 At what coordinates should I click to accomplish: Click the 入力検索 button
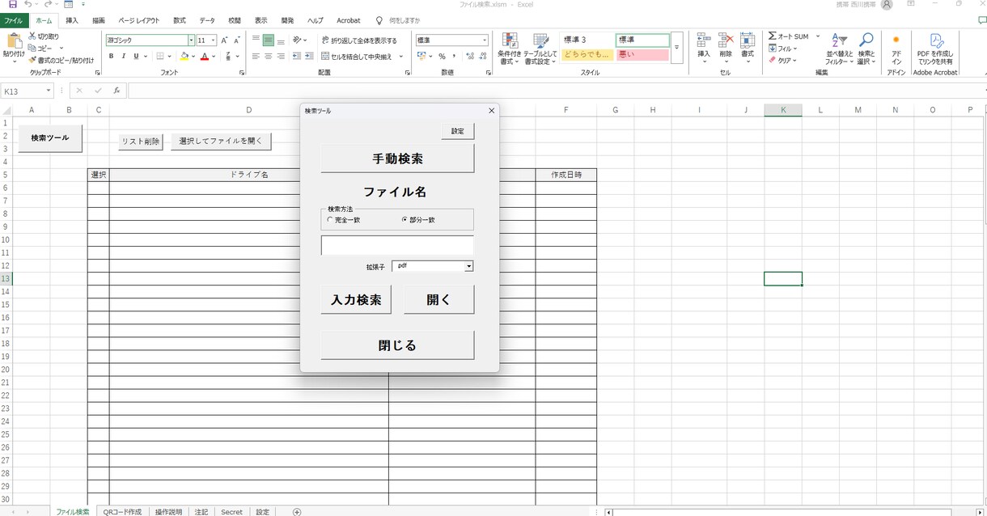(356, 299)
